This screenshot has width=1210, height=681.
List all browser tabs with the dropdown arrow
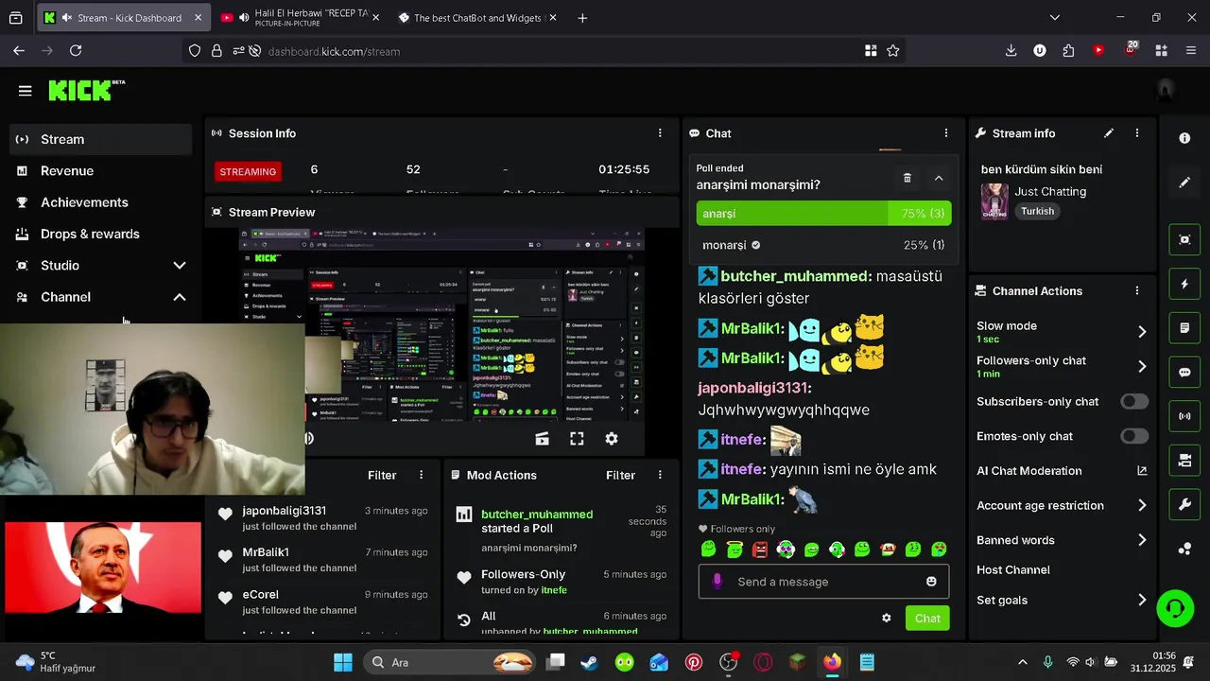pyautogui.click(x=1055, y=17)
